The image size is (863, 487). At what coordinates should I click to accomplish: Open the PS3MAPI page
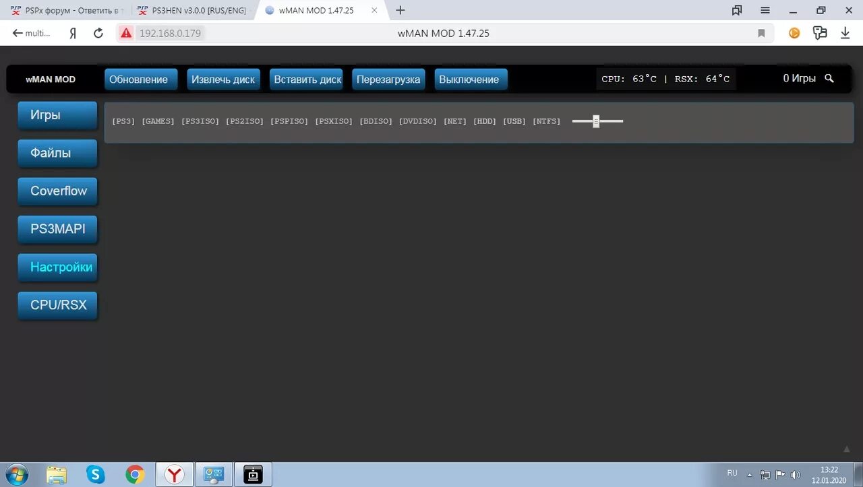(x=57, y=229)
